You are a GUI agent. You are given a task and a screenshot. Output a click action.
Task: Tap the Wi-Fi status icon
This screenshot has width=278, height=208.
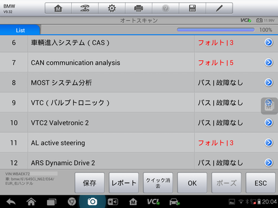[241, 202]
